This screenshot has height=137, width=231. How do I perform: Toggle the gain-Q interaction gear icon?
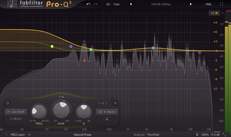[74, 104]
